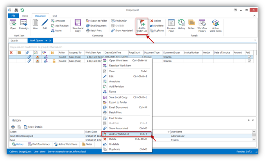This screenshot has height=161, width=265.
Task: Choose Edit in the context menu
Action: tap(127, 76)
